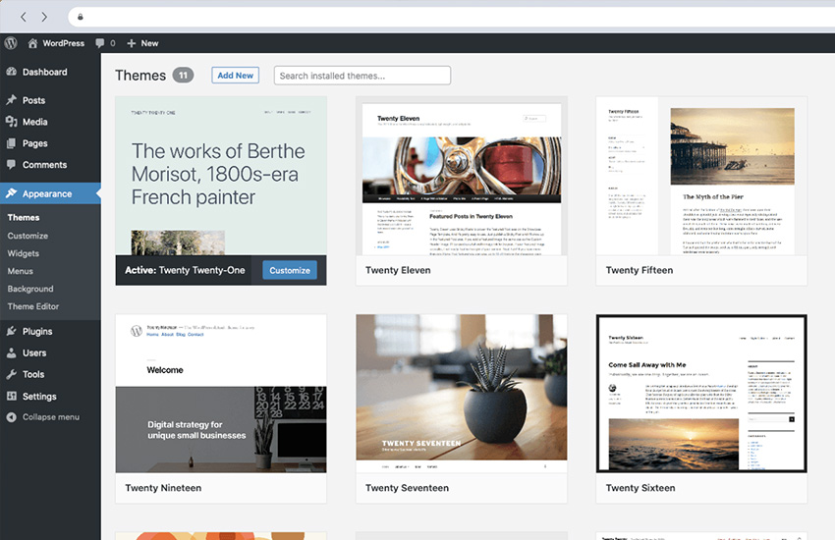Screen dimensions: 835x540
Task: Click the Twenty Eleven theme name
Action: [x=398, y=270]
